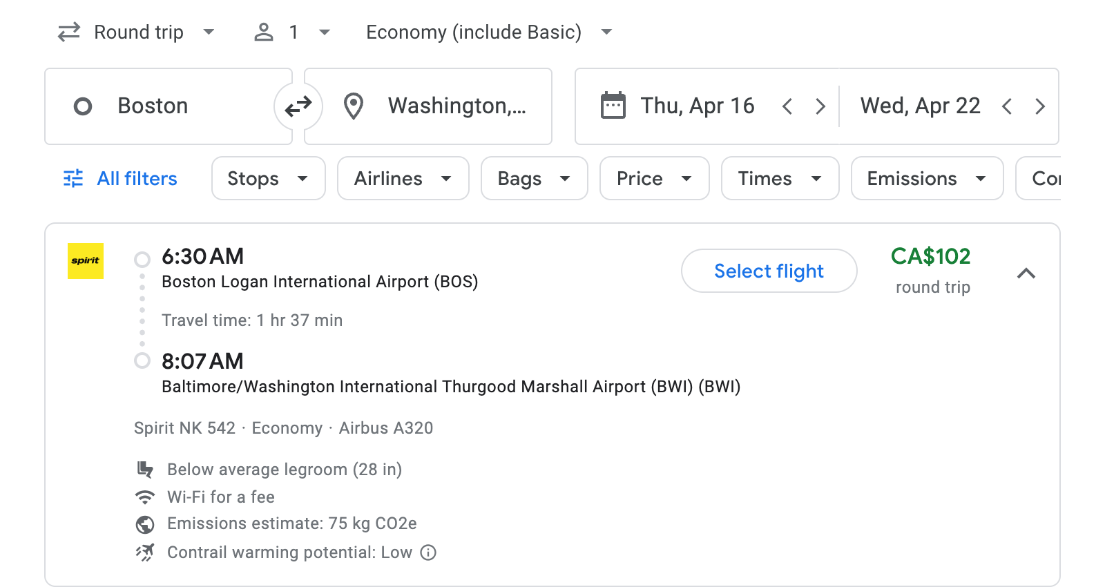Click the destination location pin icon

354,106
